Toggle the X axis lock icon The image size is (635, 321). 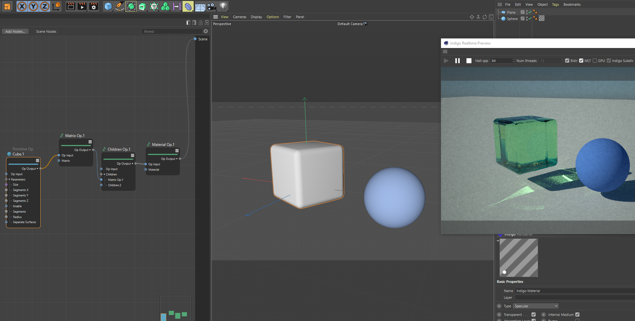22,6
